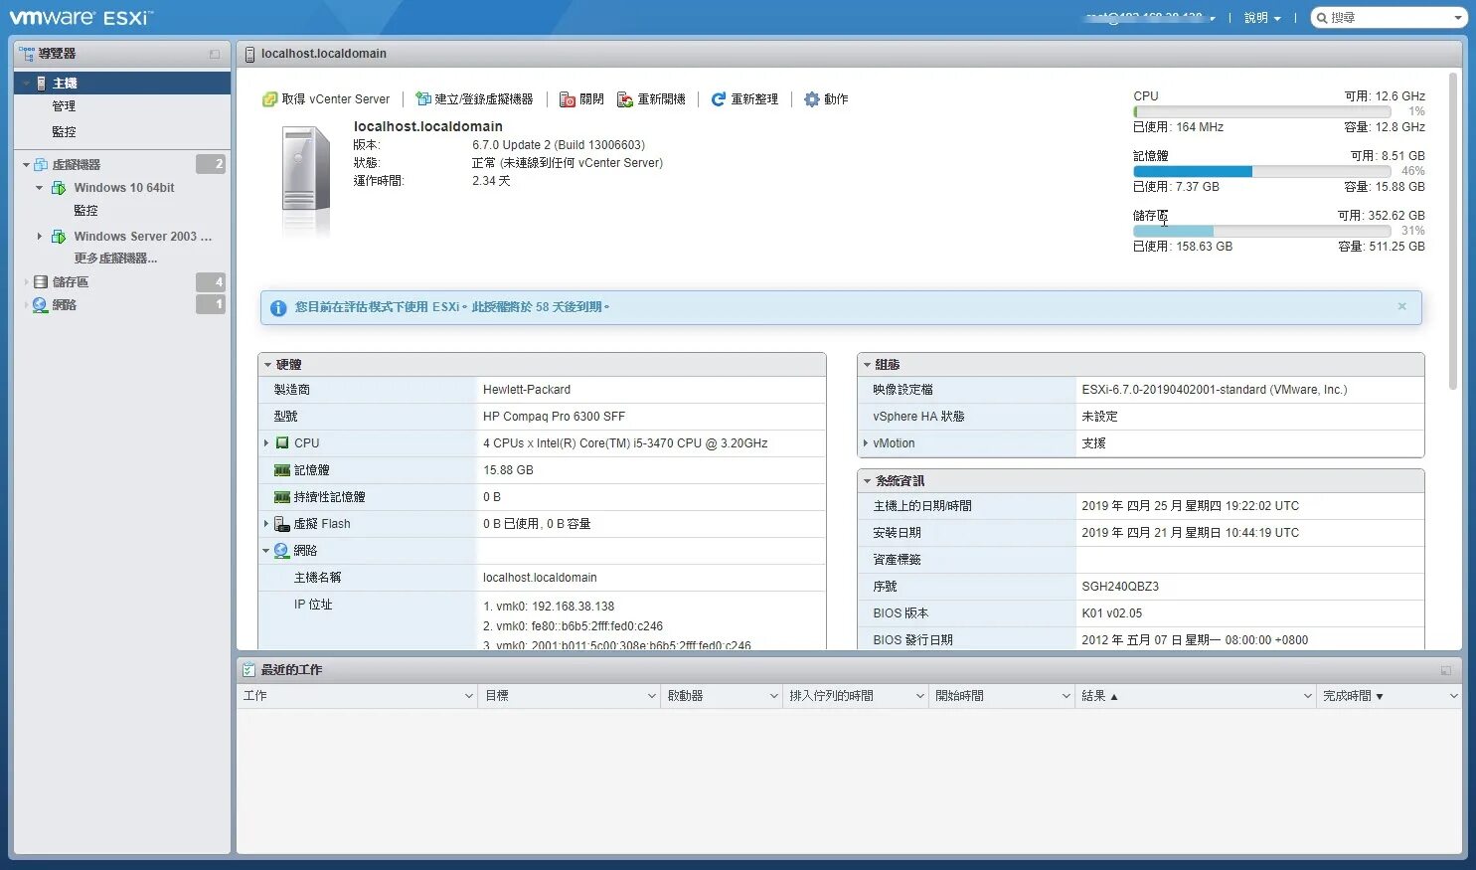The image size is (1476, 870).
Task: Click the Shut down host icon
Action: pyautogui.click(x=568, y=99)
